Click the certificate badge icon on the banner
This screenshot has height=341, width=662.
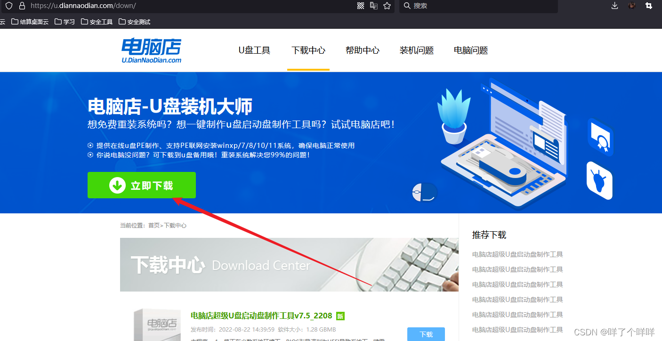tap(600, 137)
